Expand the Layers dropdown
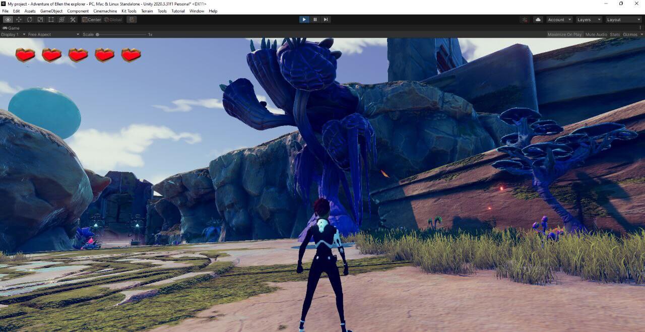This screenshot has height=332, width=645. (x=588, y=20)
